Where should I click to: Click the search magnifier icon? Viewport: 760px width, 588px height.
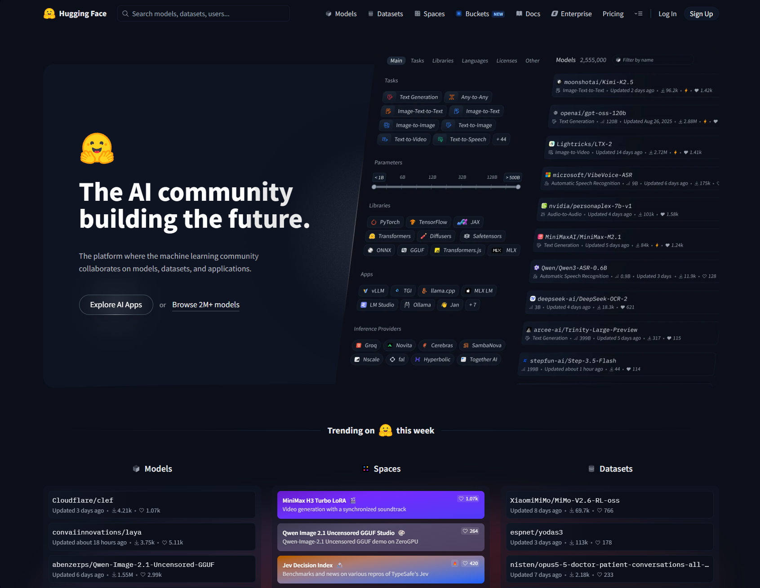click(125, 13)
